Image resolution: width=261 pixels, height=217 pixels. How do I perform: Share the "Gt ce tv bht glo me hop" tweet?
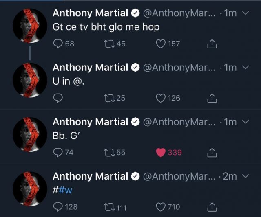(x=212, y=44)
